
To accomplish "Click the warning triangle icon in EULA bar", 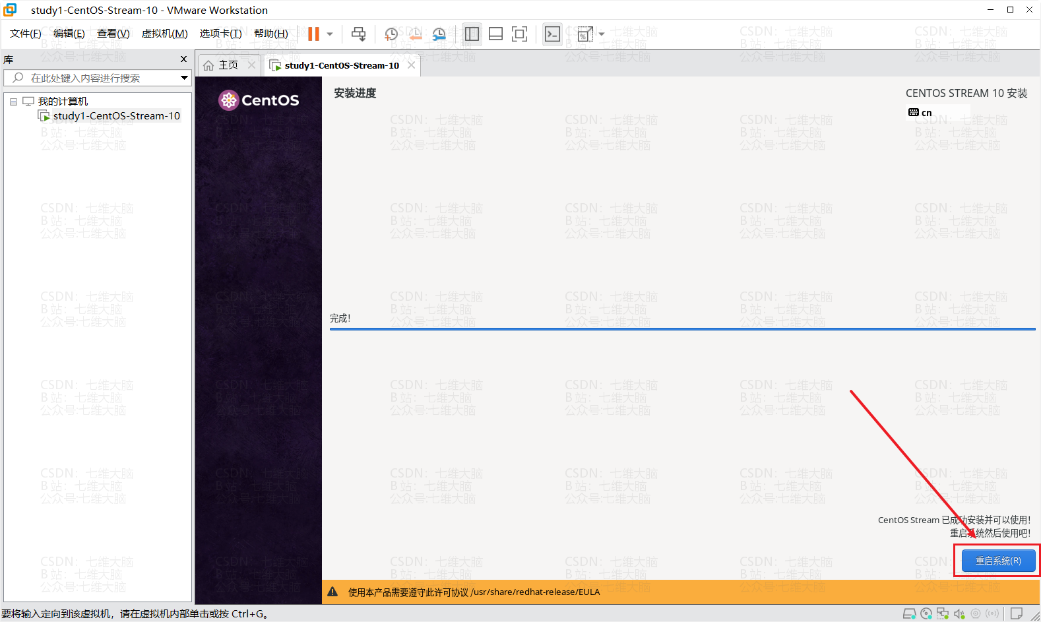I will point(332,592).
